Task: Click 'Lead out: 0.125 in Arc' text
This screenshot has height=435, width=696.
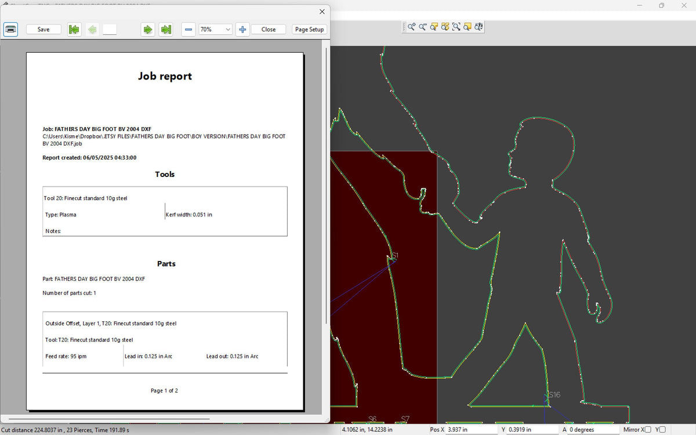Action: (233, 356)
